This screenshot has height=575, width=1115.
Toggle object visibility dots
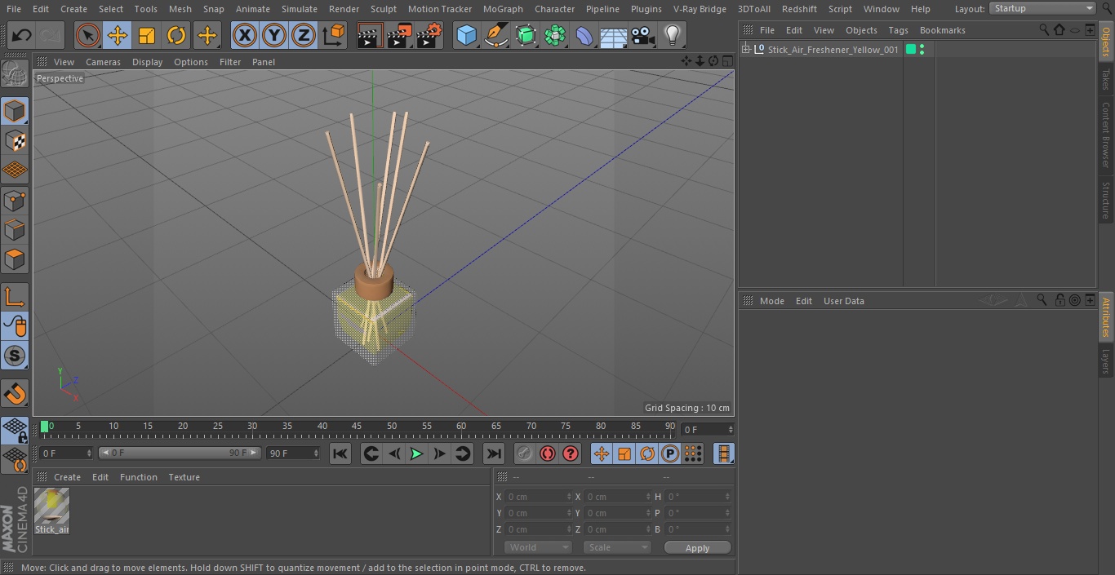pos(922,50)
